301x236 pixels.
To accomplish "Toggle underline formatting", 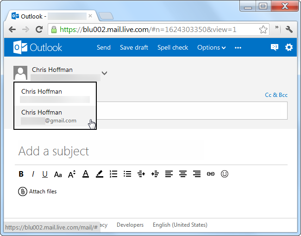I will pos(45,174).
